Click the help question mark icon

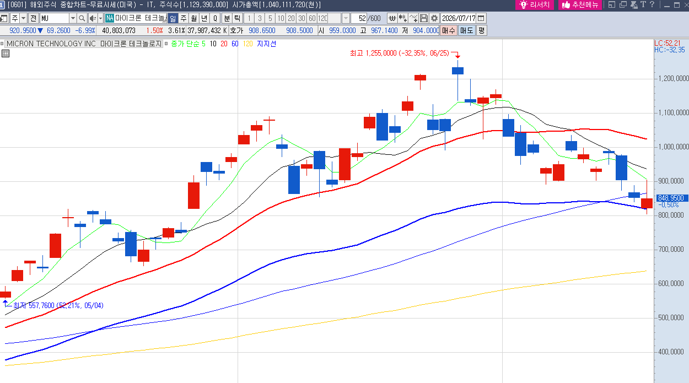pyautogui.click(x=652, y=5)
